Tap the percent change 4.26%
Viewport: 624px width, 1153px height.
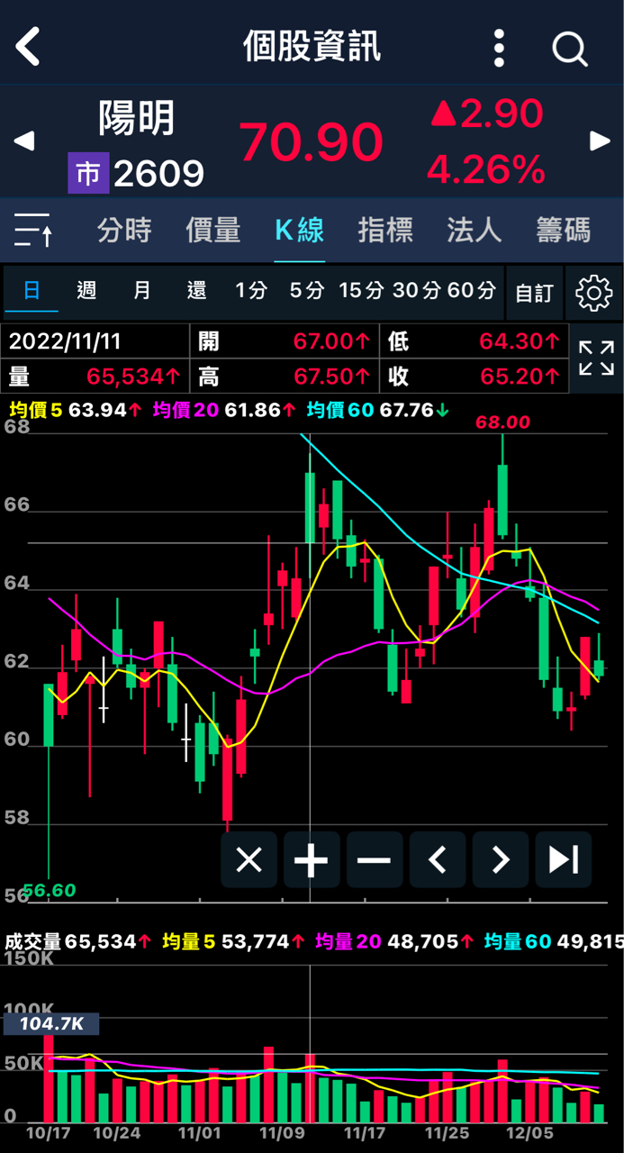[486, 168]
